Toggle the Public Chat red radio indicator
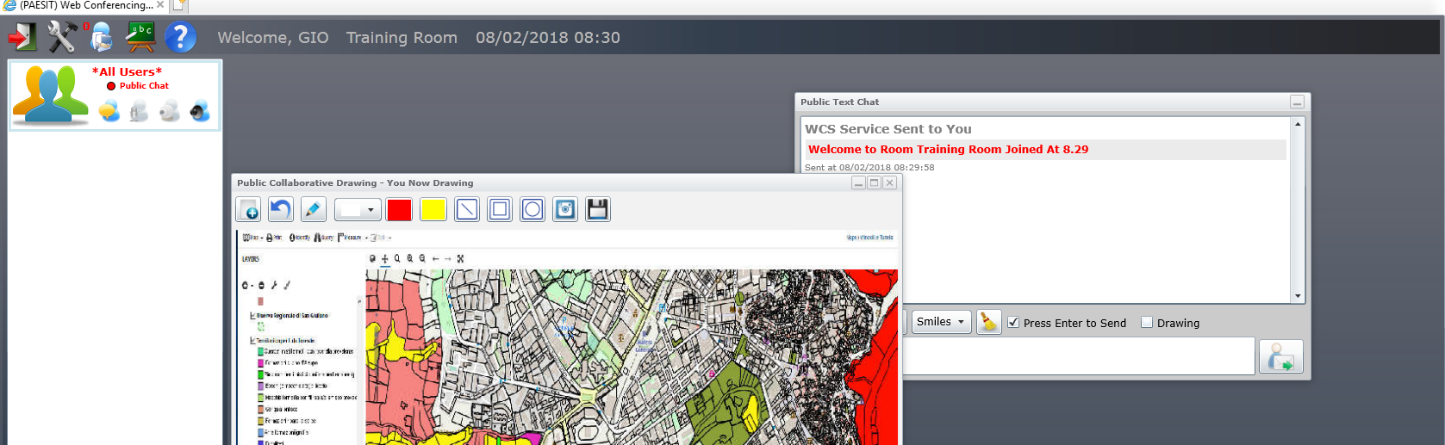This screenshot has height=445, width=1445. tap(111, 86)
